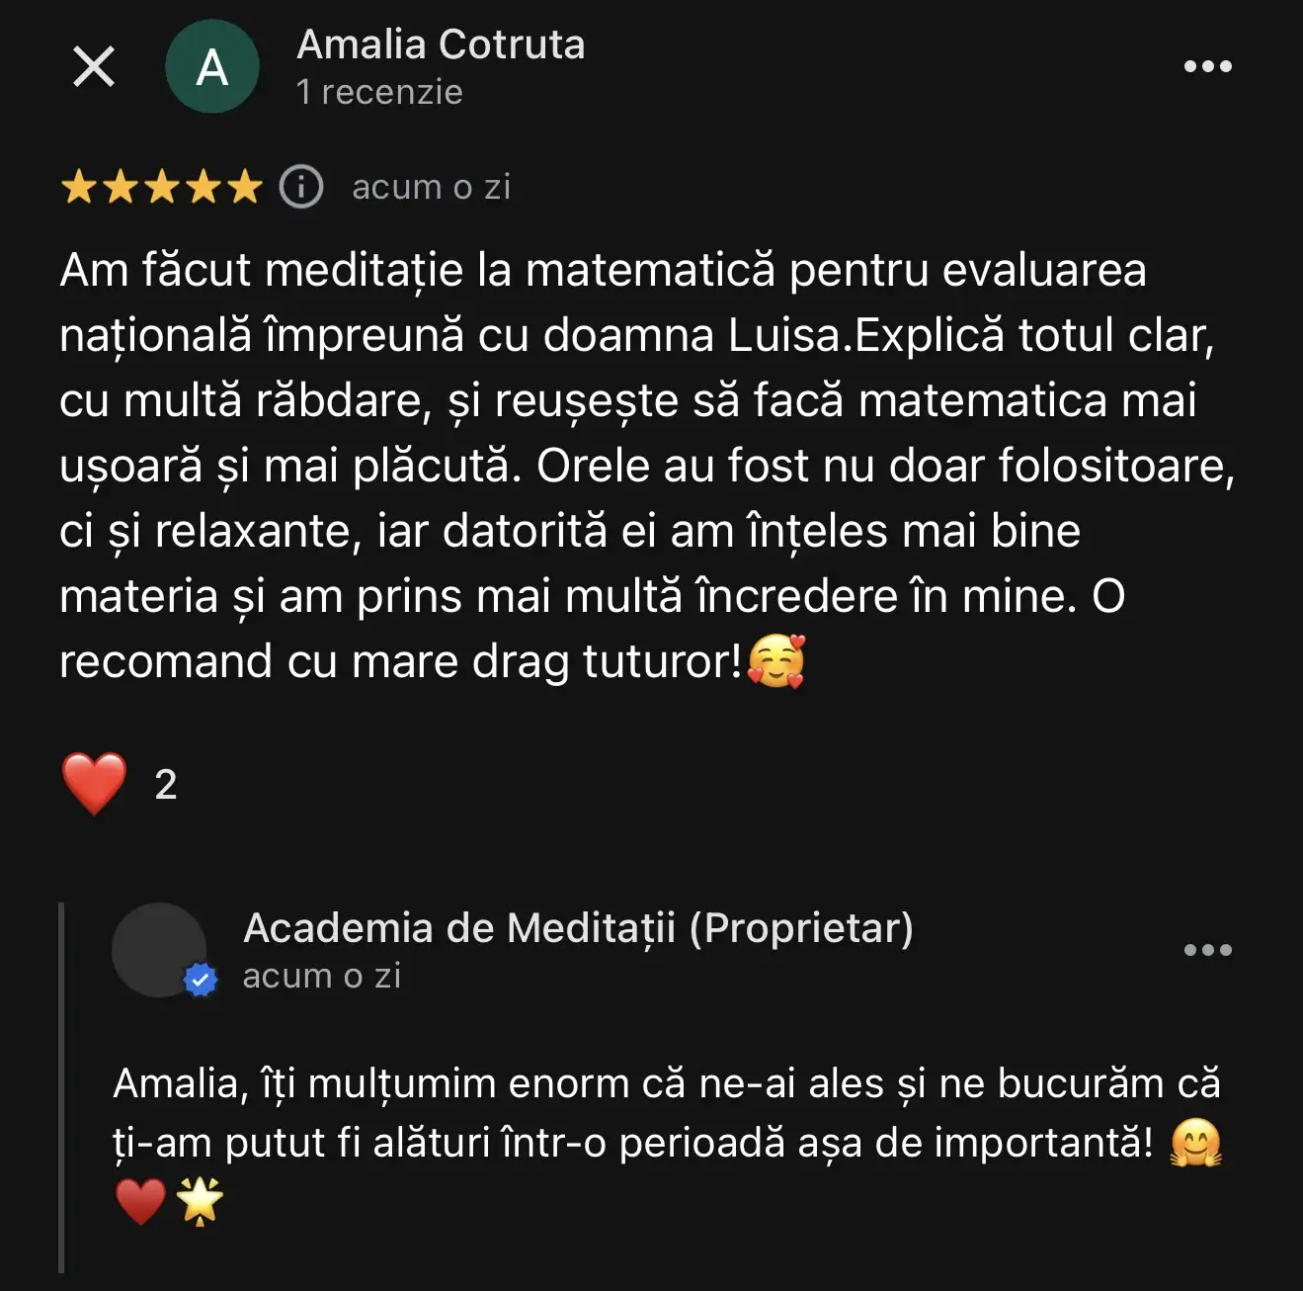Click the five-star rating

click(x=161, y=187)
